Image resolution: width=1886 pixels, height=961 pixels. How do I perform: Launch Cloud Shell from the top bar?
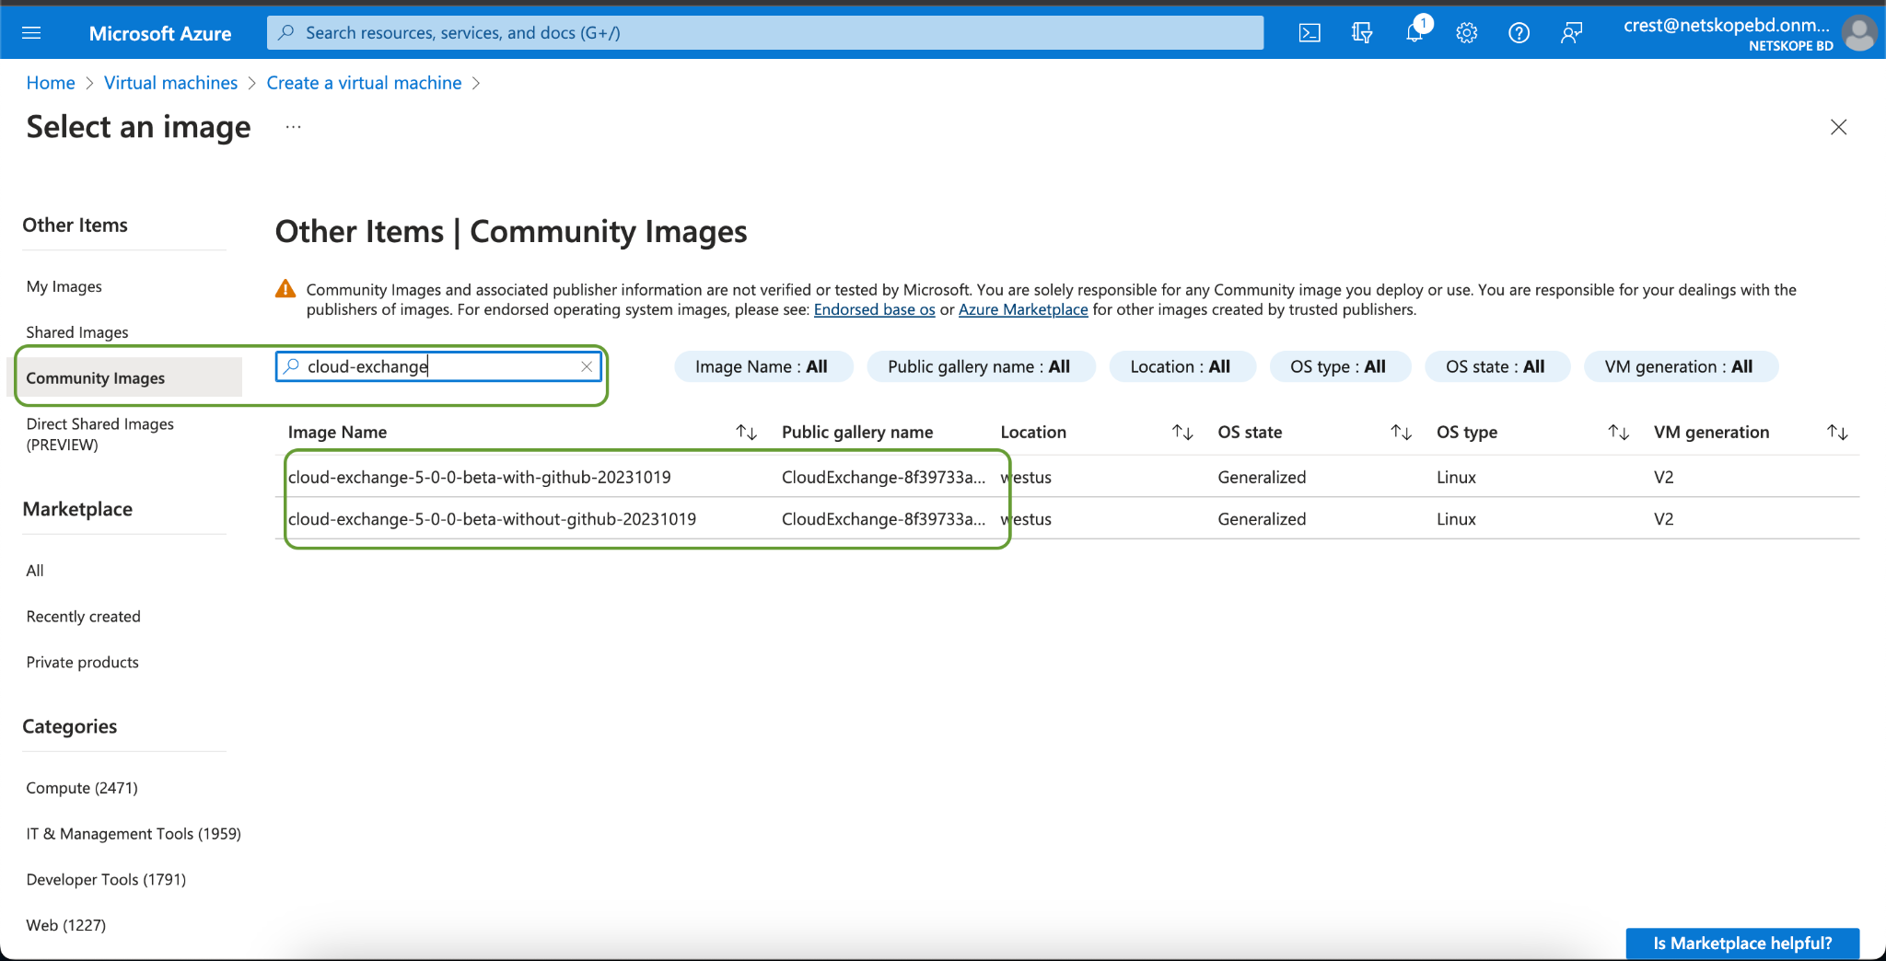pos(1310,33)
